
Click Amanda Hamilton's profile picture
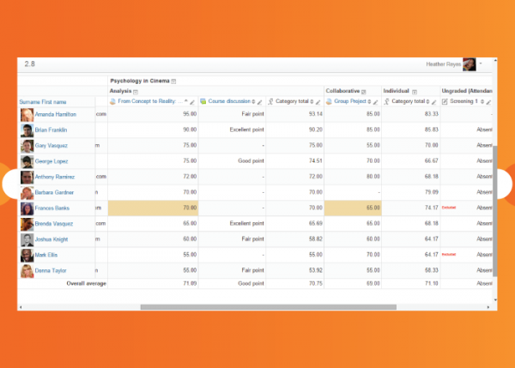click(27, 113)
